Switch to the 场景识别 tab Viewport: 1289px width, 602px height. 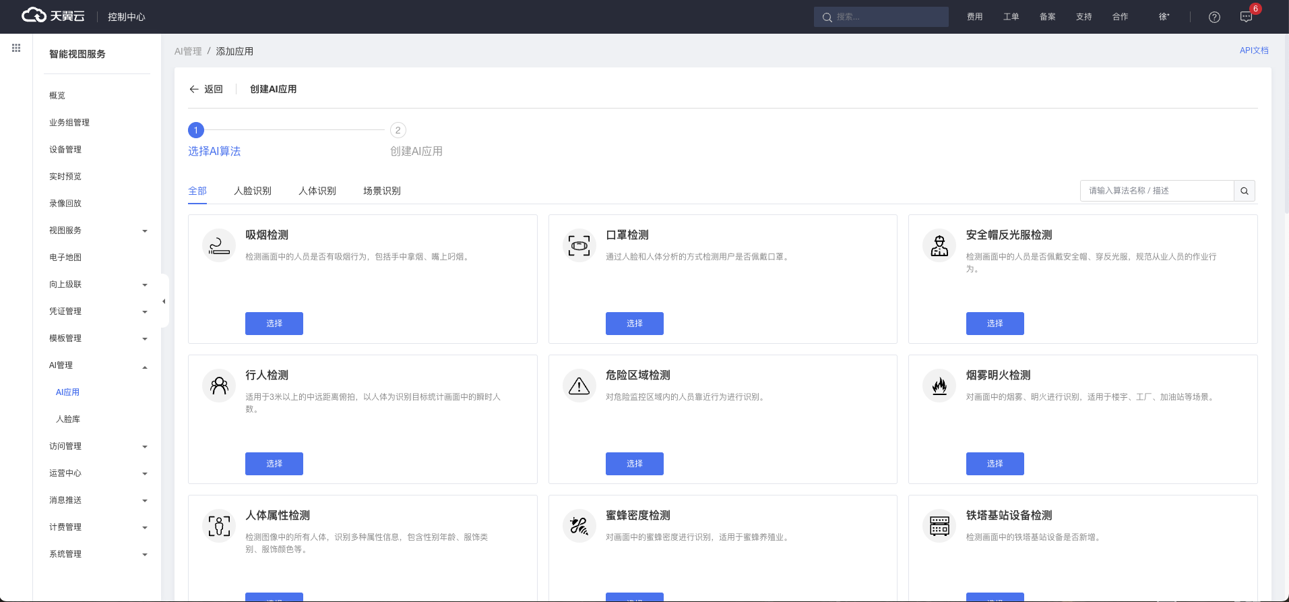[x=382, y=191]
